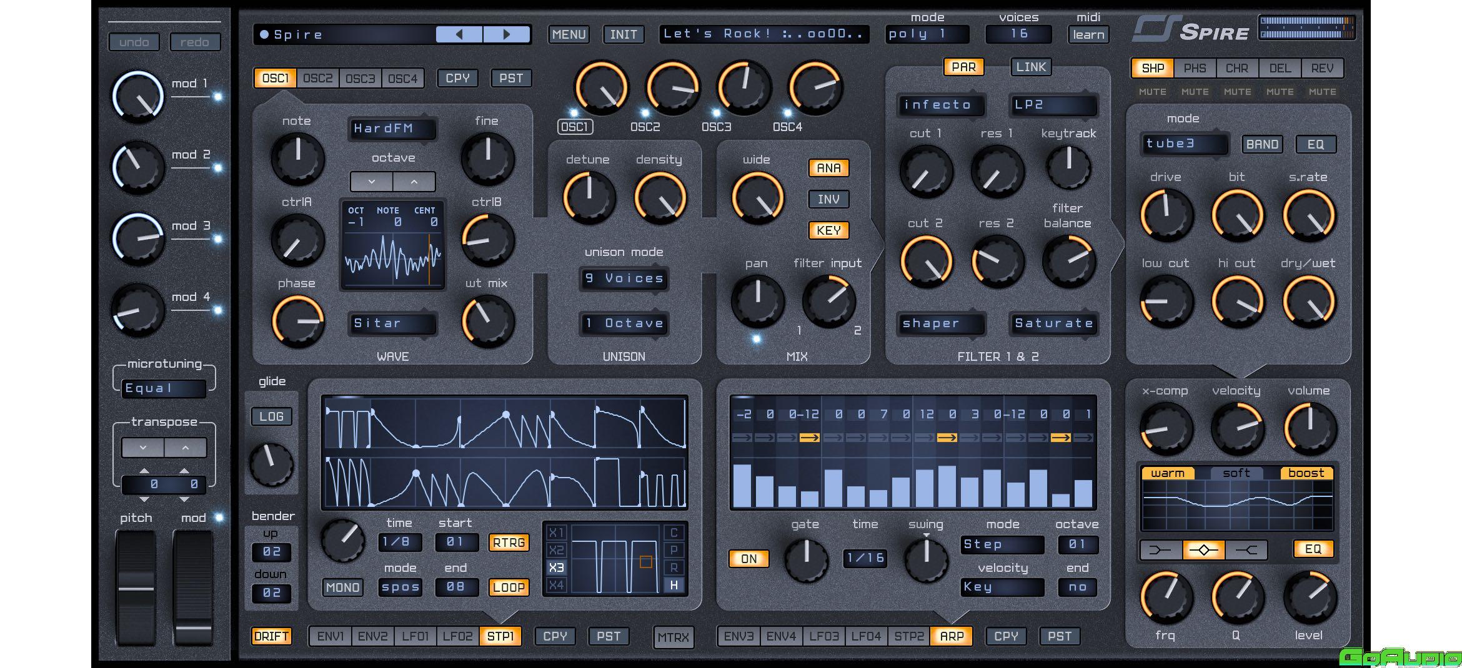Toggle stepper LOOP button

click(509, 587)
